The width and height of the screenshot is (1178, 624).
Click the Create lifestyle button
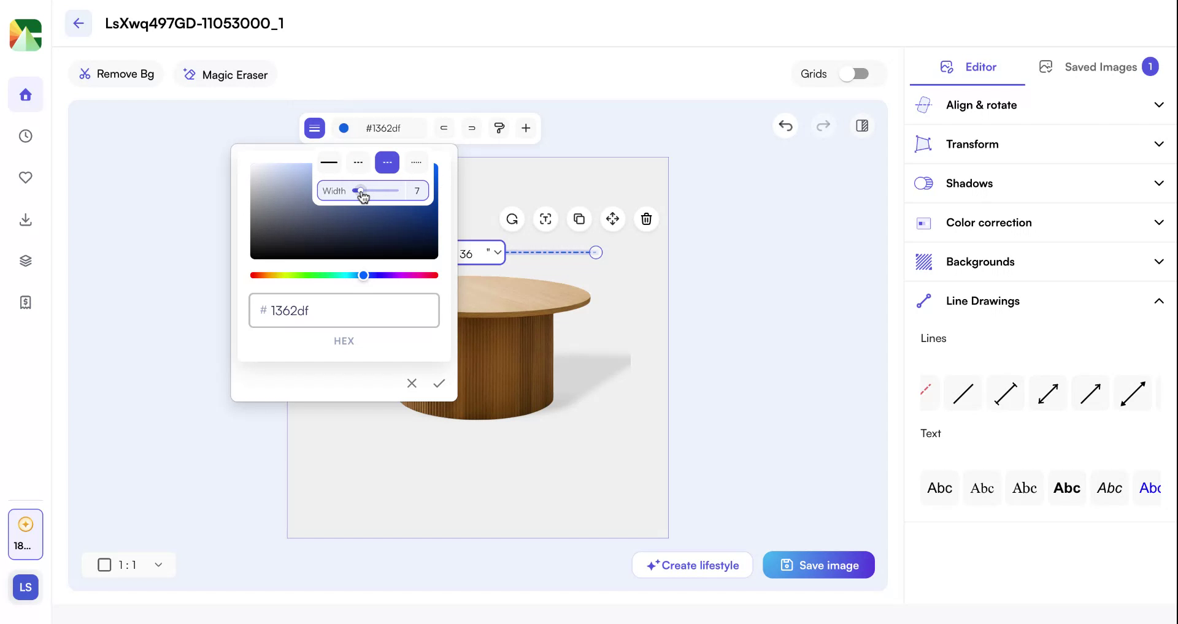pos(692,565)
